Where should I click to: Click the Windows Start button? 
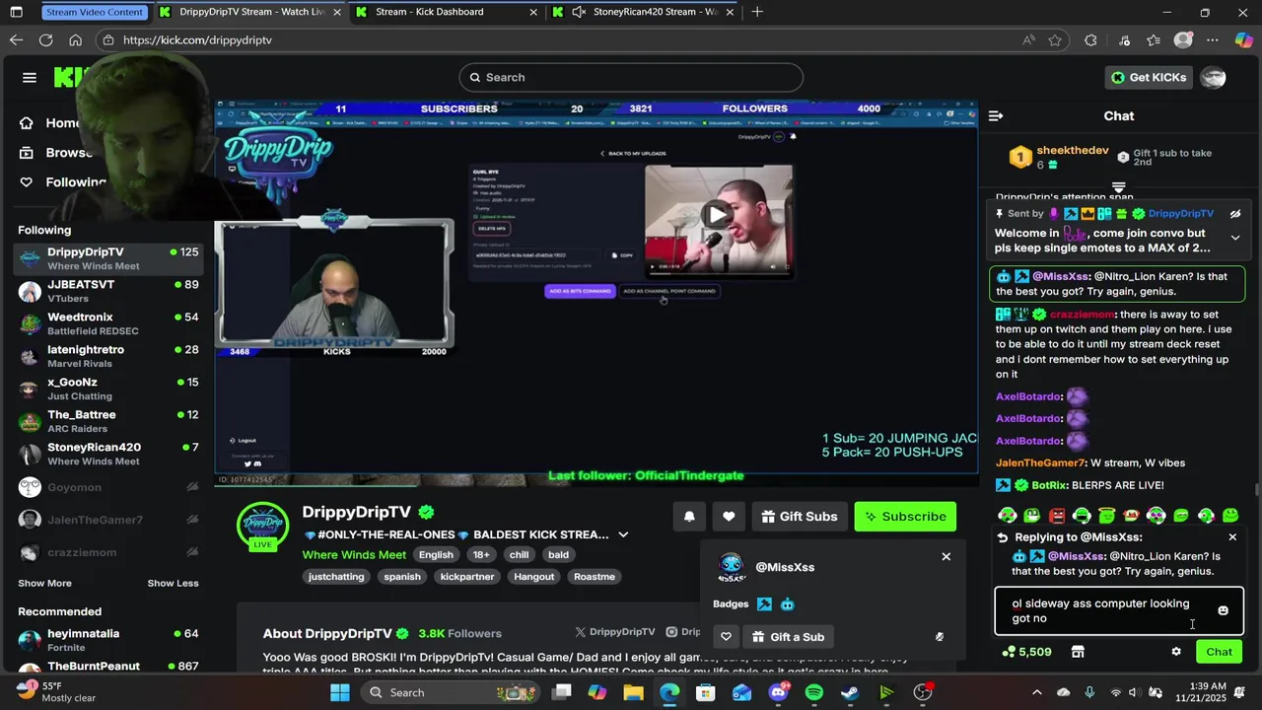pyautogui.click(x=339, y=692)
